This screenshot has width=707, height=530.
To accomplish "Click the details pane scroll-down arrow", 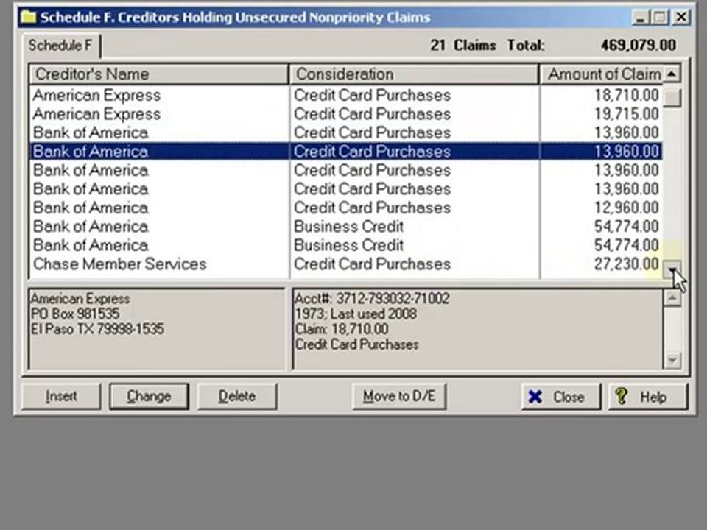I will point(672,361).
